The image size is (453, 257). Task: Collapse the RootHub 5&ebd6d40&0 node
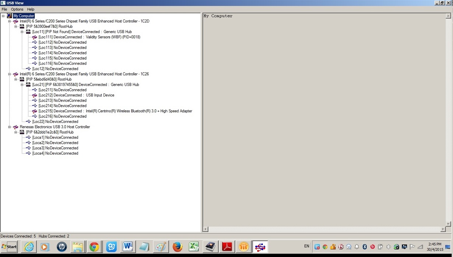click(x=16, y=79)
